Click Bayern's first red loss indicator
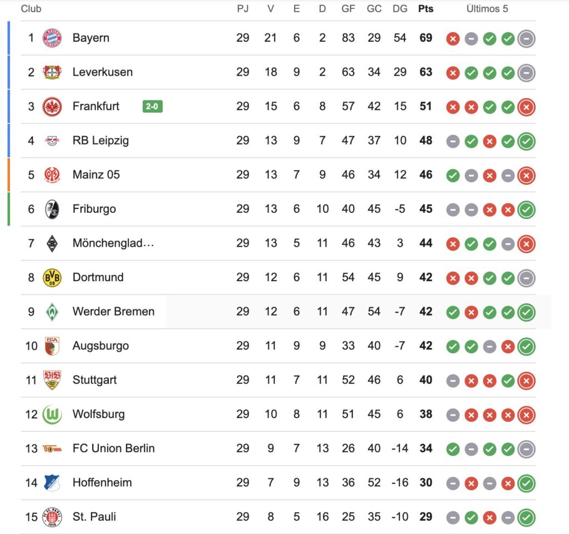This screenshot has height=534, width=569. tap(453, 38)
